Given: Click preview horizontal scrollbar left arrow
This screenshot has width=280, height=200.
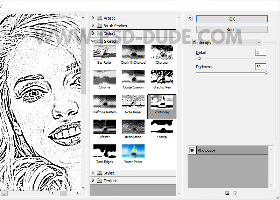Looking at the screenshot, I should click(52, 193).
